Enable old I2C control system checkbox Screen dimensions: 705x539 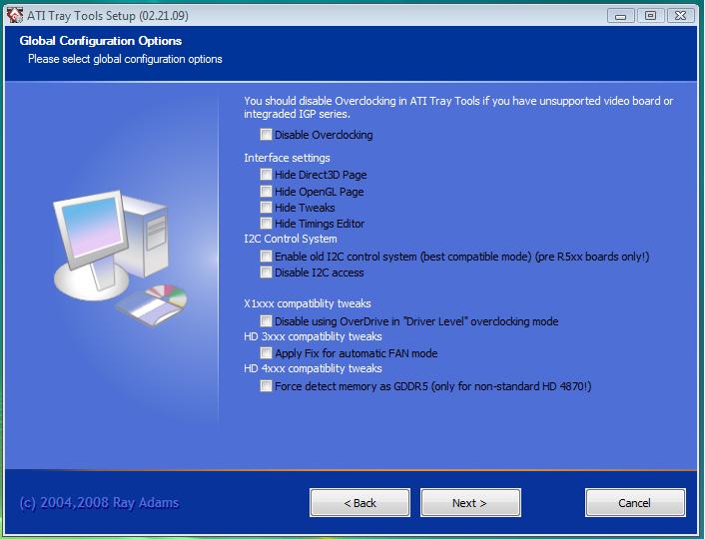pyautogui.click(x=266, y=257)
